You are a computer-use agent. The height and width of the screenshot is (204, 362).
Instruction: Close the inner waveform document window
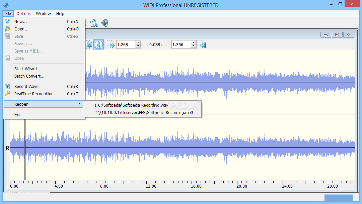pos(348,35)
